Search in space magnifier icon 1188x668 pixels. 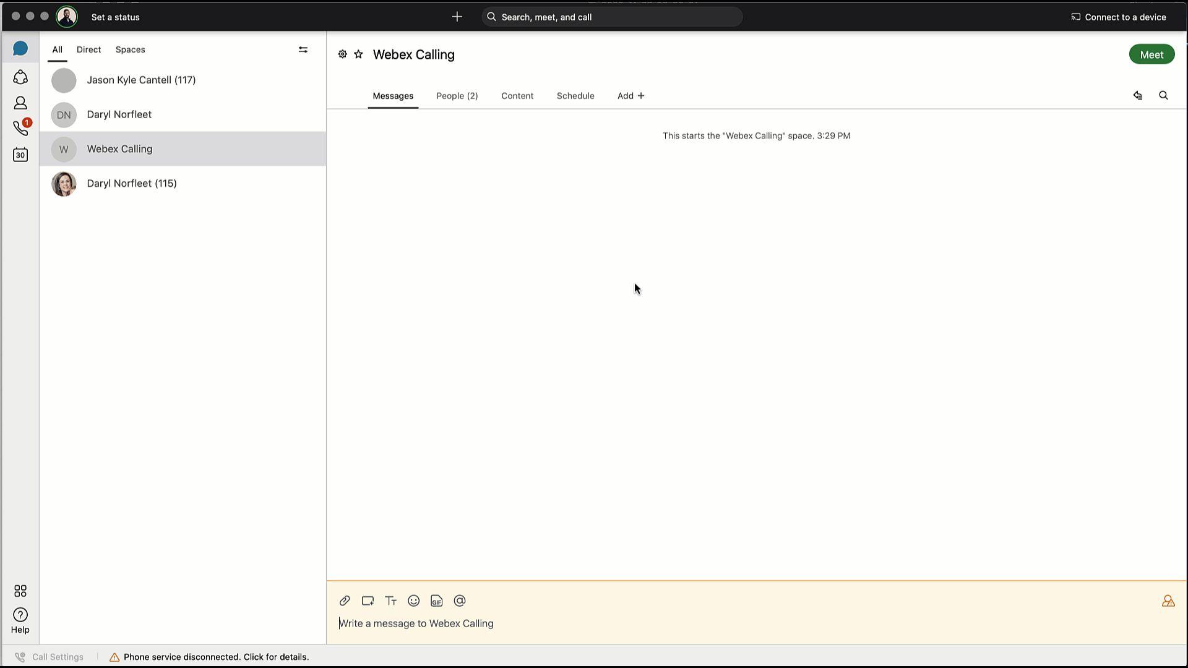pyautogui.click(x=1163, y=95)
